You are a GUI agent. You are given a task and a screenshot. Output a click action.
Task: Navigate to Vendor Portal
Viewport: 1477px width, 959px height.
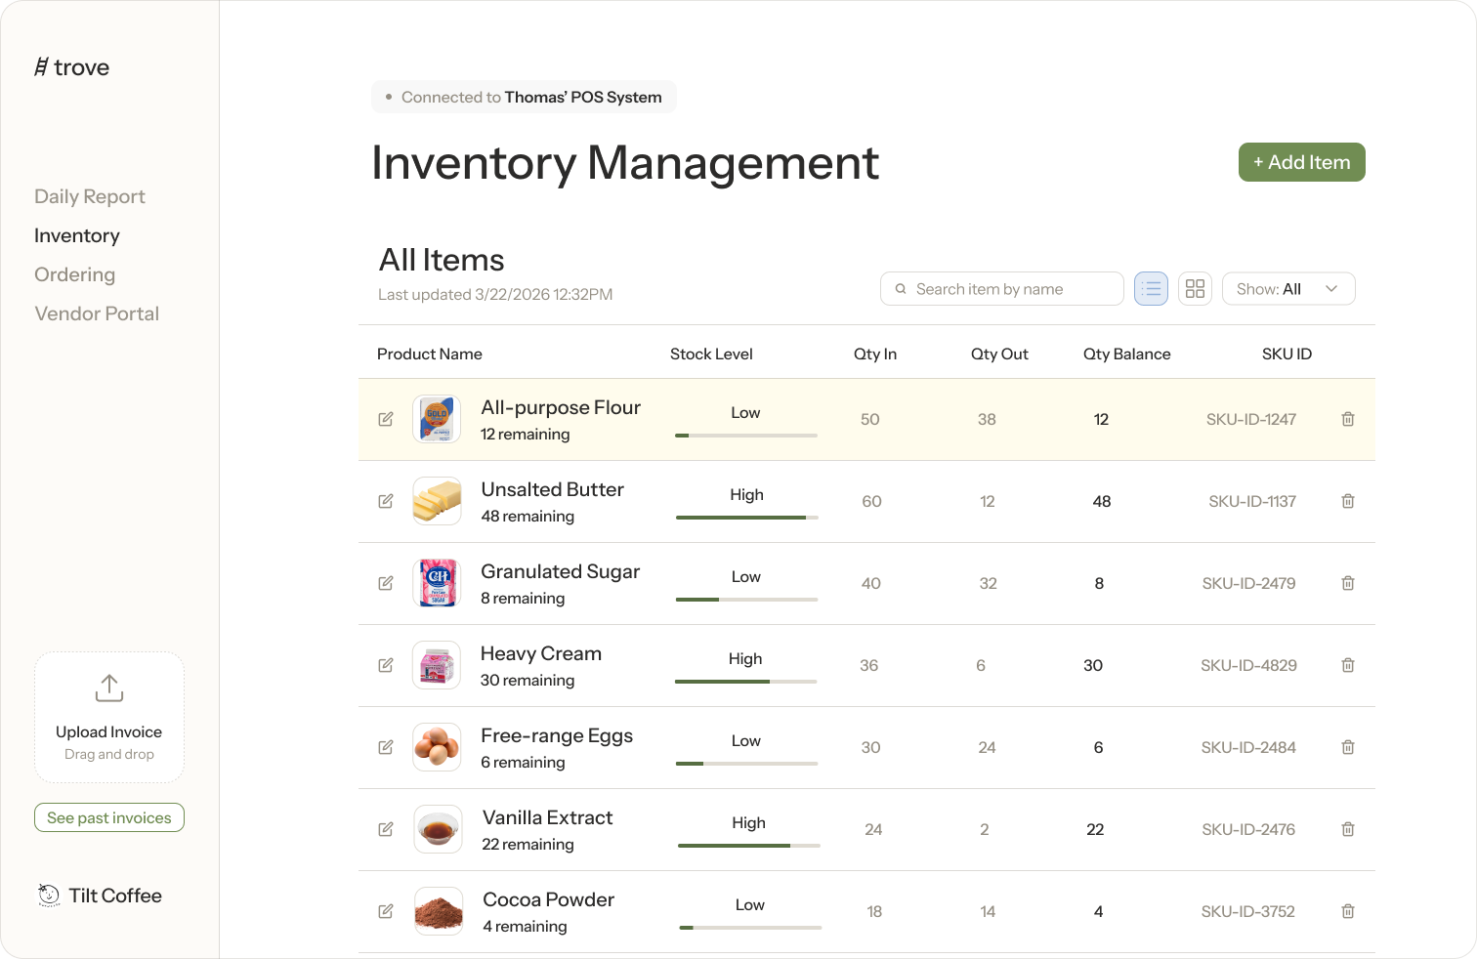point(97,313)
